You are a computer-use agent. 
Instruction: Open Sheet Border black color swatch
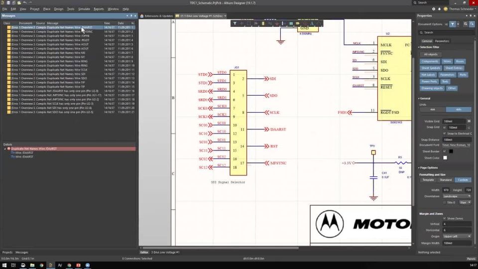(x=451, y=151)
